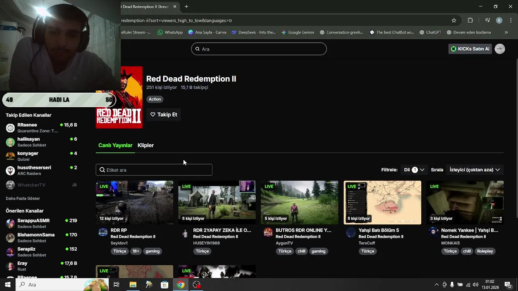
Task: Click the TersCuff channel name
Action: (367, 243)
